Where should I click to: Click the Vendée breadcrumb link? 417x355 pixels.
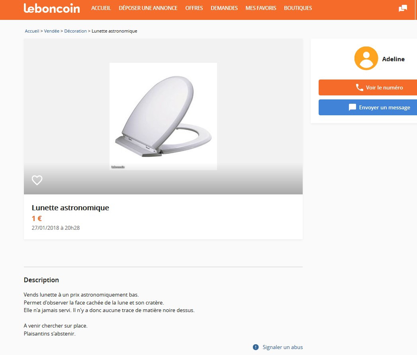coord(52,31)
